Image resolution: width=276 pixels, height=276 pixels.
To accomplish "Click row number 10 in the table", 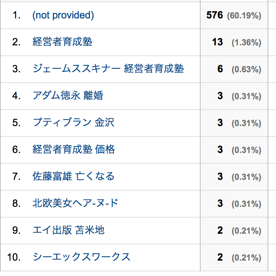I will pos(13,257).
